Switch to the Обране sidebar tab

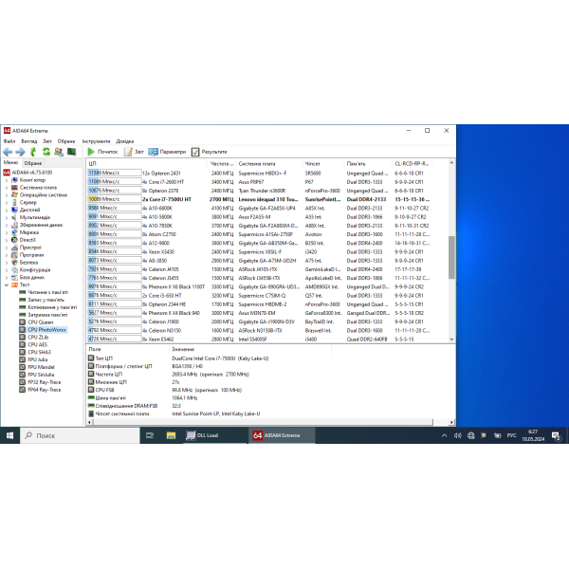[x=33, y=163]
